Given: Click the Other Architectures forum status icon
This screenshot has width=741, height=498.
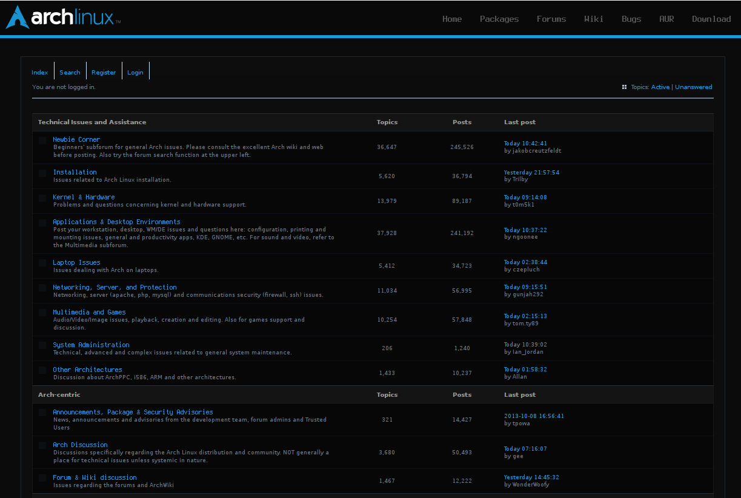Looking at the screenshot, I should tap(42, 370).
